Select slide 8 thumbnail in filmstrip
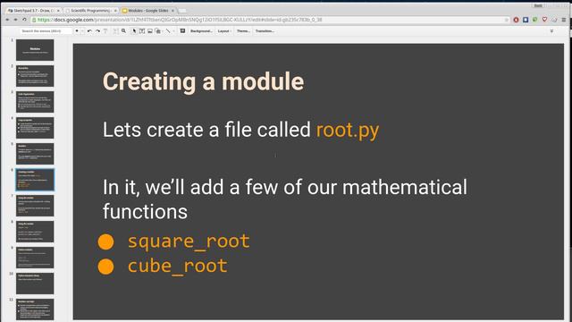The height and width of the screenshot is (322, 572). coord(35,232)
